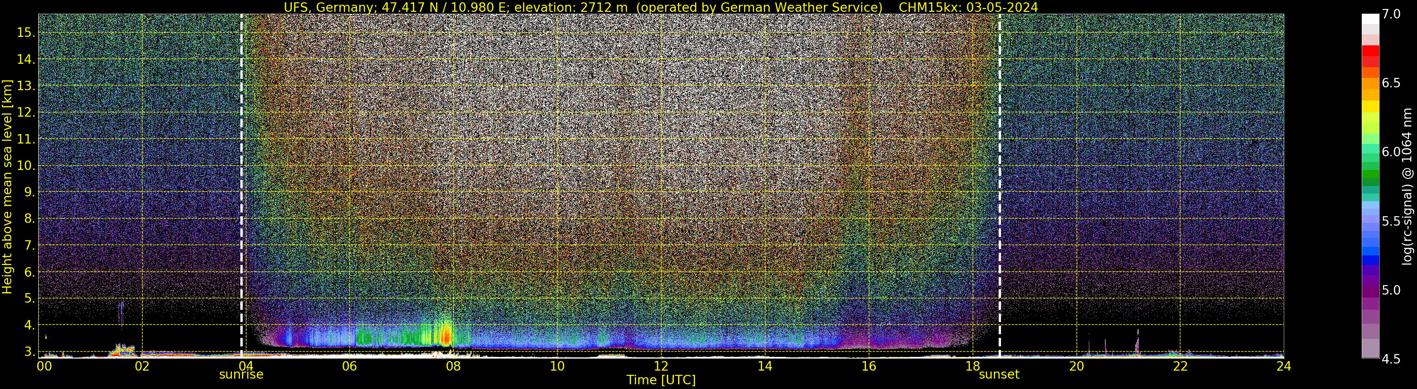Click the '15.' height axis tick label
The image size is (1417, 389).
click(26, 33)
